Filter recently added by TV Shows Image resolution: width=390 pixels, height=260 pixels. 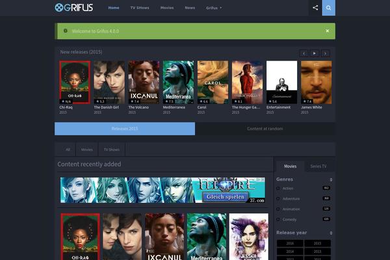click(112, 149)
